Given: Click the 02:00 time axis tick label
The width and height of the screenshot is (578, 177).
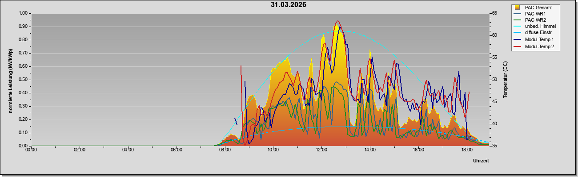Looking at the screenshot, I should 79,150.
